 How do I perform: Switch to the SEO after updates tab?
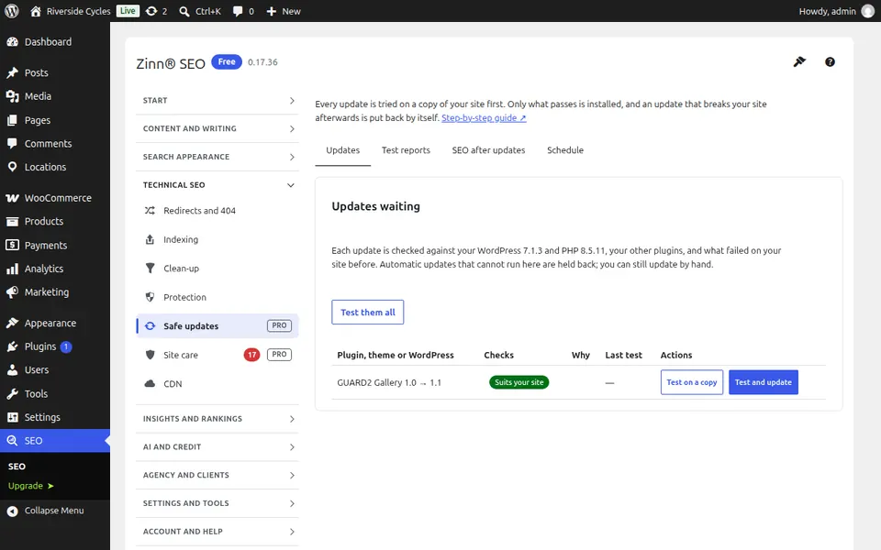click(x=488, y=150)
